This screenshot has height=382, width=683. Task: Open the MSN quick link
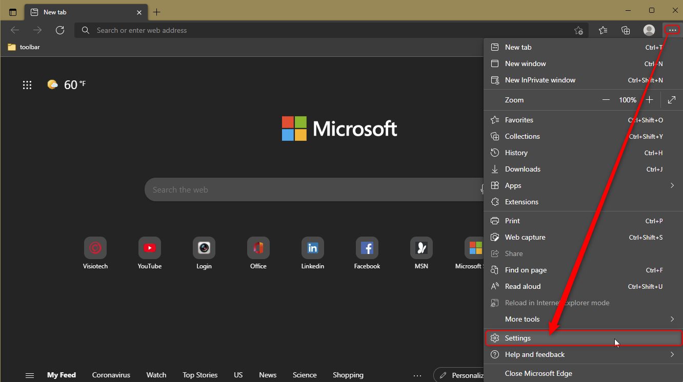[421, 253]
